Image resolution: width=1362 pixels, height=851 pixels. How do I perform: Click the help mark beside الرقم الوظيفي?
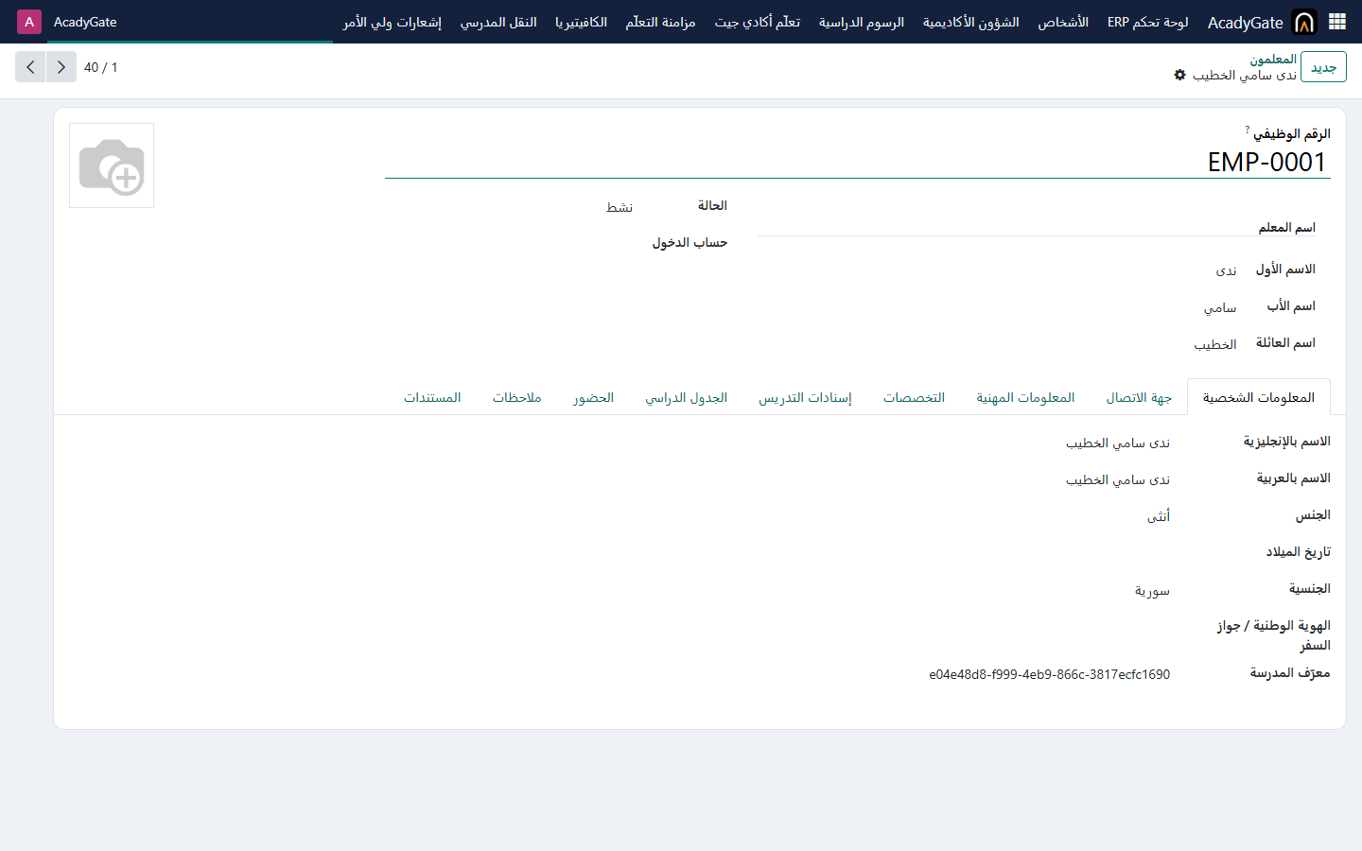pyautogui.click(x=1248, y=130)
